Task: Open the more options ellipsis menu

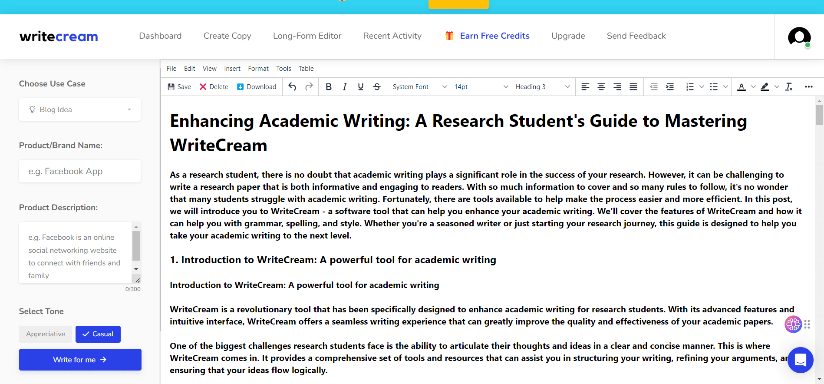Action: pos(808,87)
